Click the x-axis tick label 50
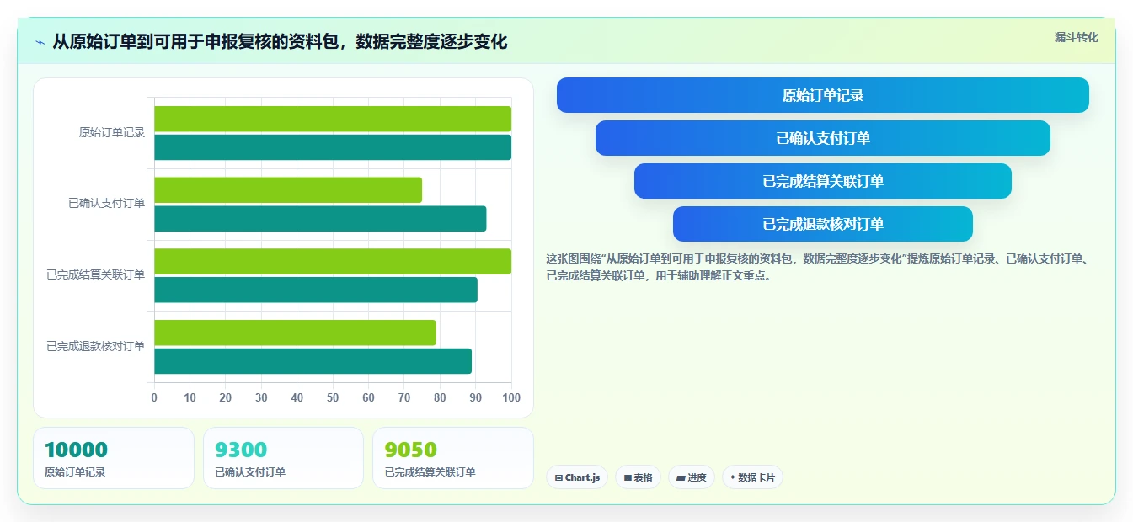Viewport: 1133px width, 522px height. (333, 397)
